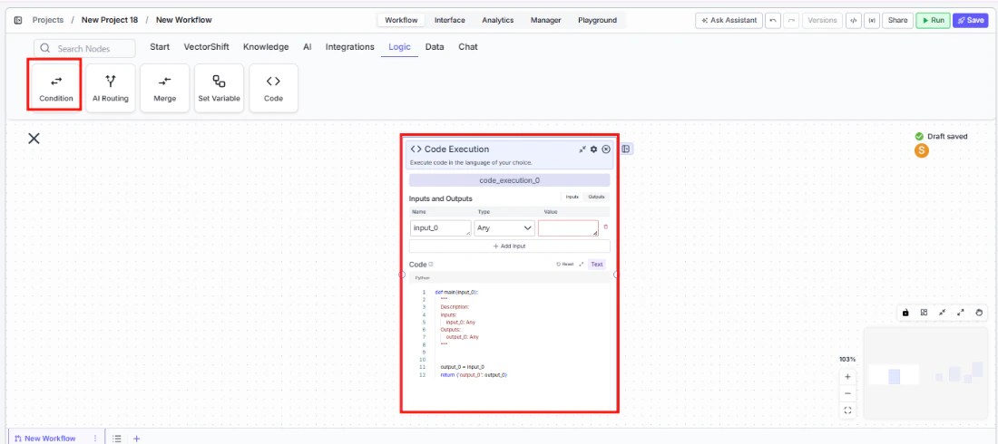Select the Data node category
The image size is (998, 444).
pos(435,47)
